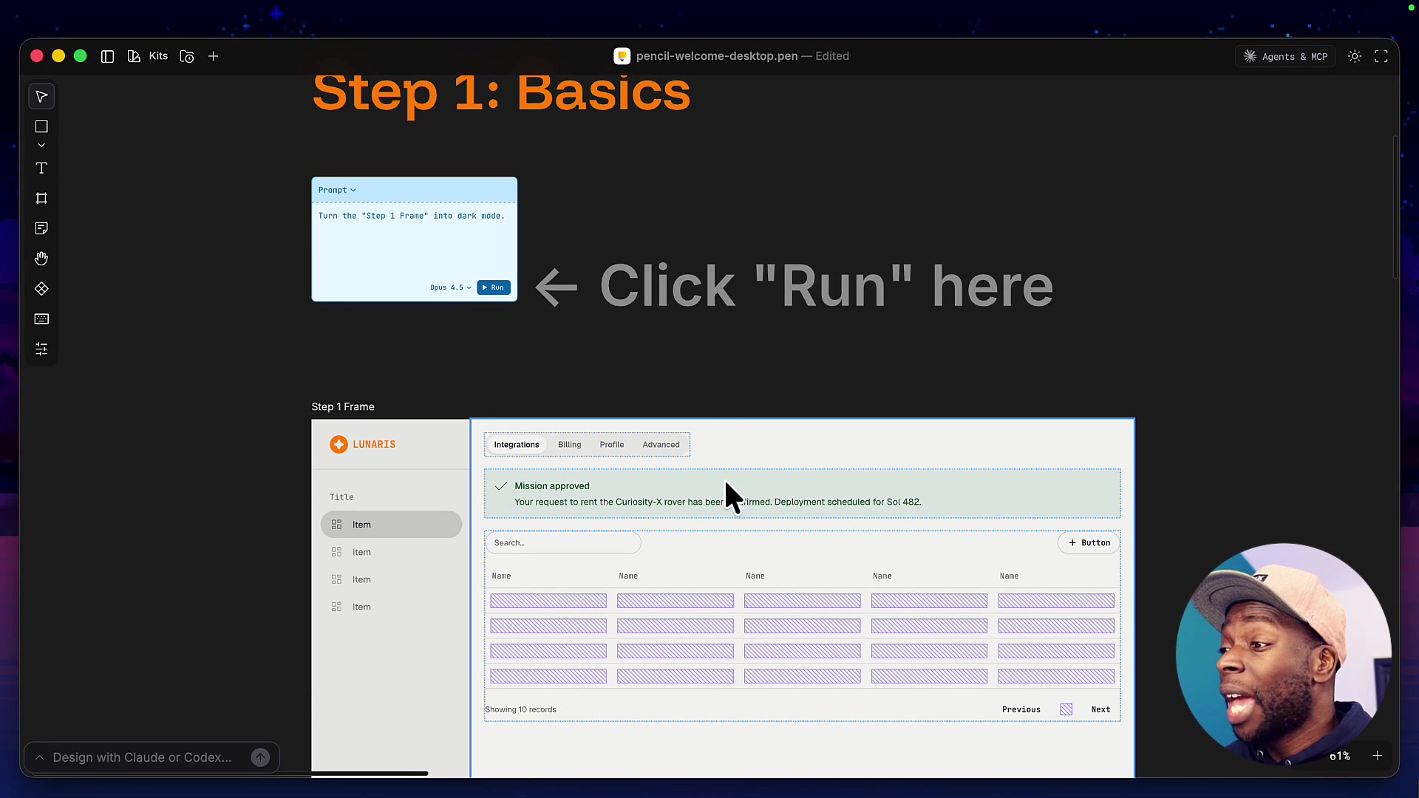The height and width of the screenshot is (798, 1419).
Task: Toggle fullscreen mode icon
Action: [1382, 55]
